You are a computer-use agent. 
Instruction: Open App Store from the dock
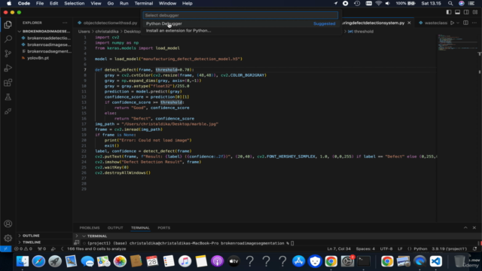[298, 261]
